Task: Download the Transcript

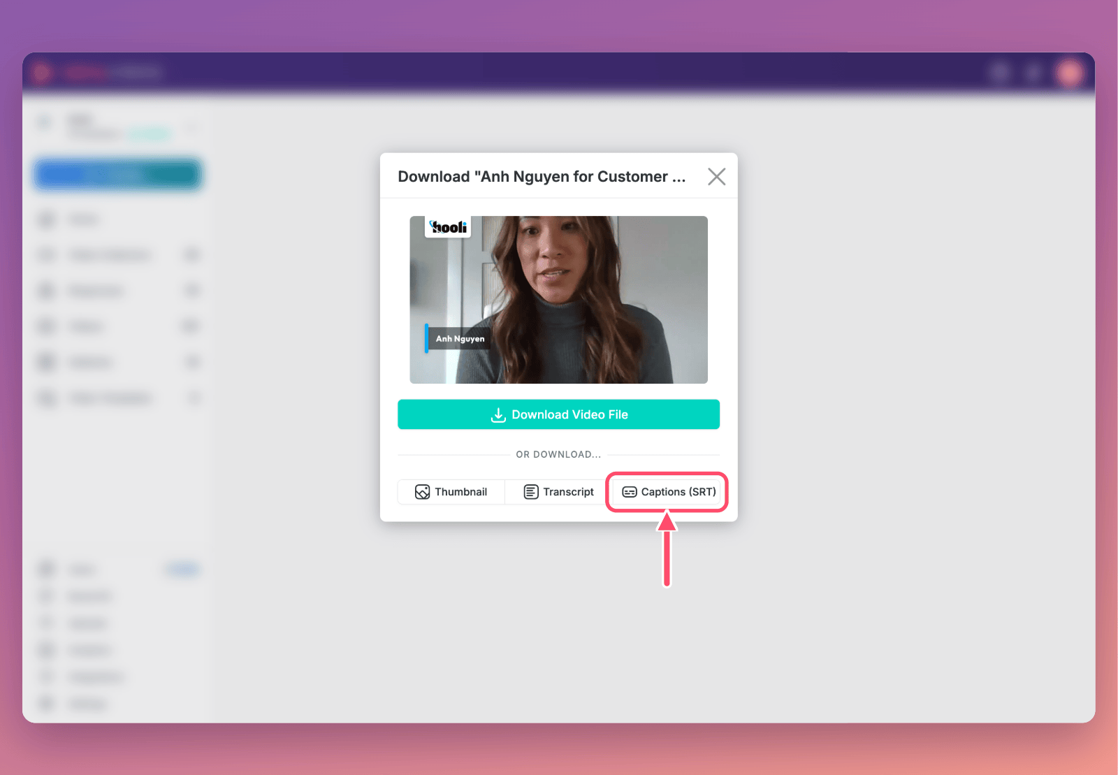Action: click(x=558, y=492)
